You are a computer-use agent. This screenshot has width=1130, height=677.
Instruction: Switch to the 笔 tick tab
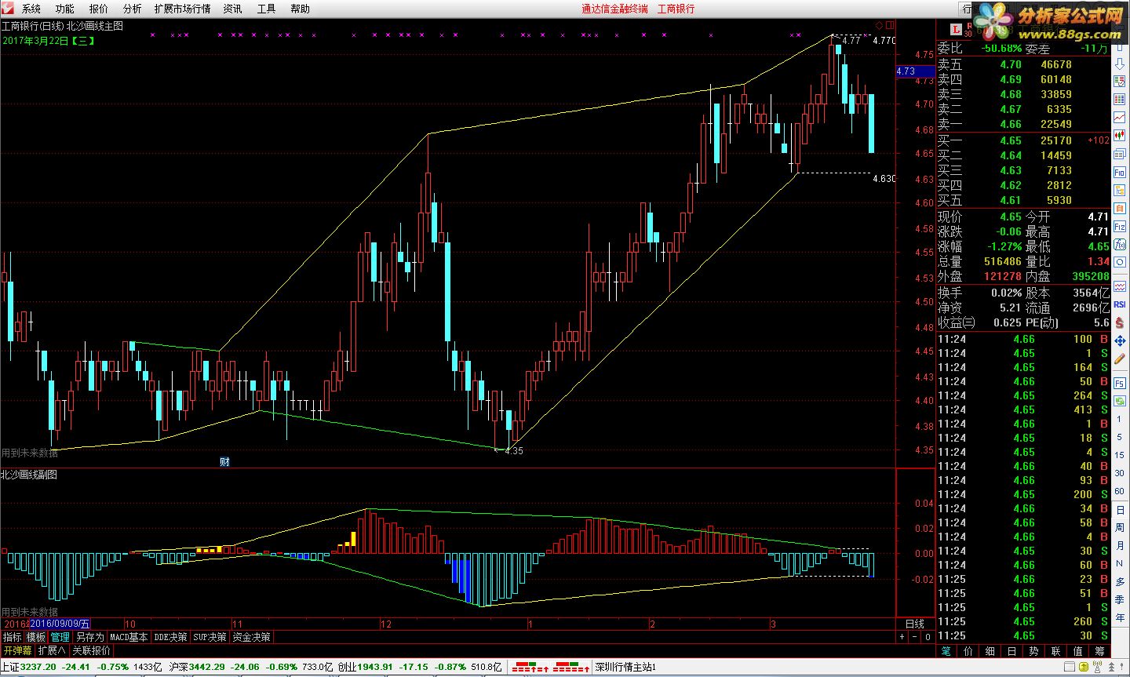(x=946, y=651)
